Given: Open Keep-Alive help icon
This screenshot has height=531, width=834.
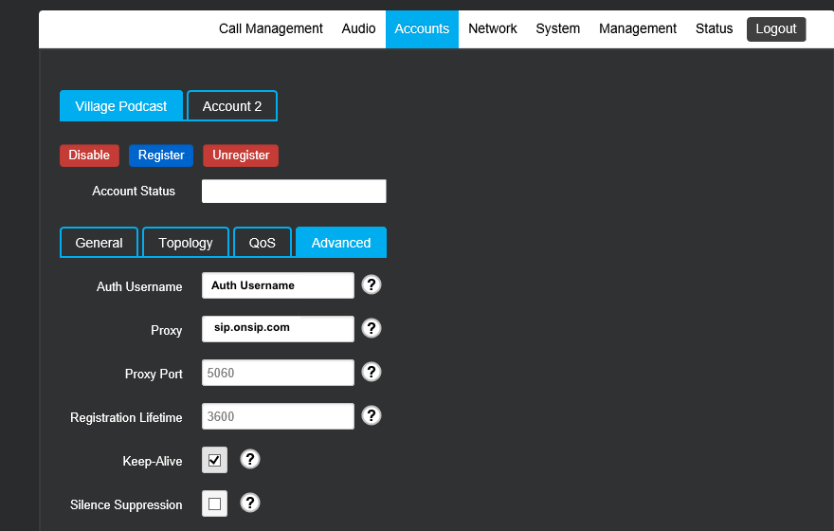Looking at the screenshot, I should pos(250,459).
